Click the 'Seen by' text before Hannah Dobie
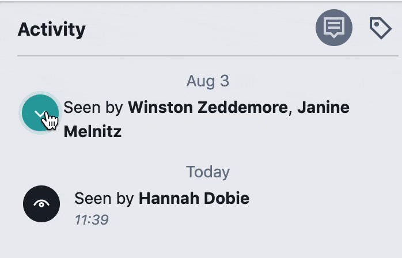Image resolution: width=402 pixels, height=258 pixels. click(104, 198)
